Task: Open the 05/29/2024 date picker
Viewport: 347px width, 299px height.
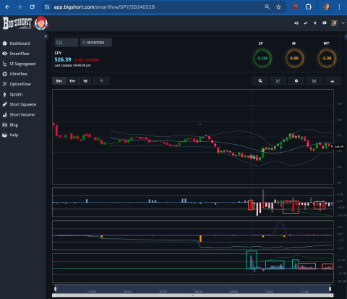Action: pos(96,43)
